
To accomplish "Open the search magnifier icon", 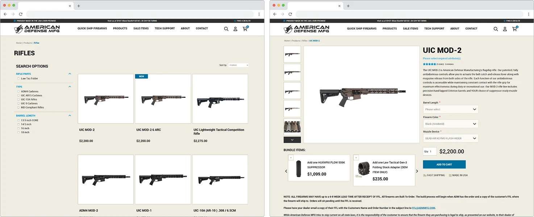I will [226, 29].
